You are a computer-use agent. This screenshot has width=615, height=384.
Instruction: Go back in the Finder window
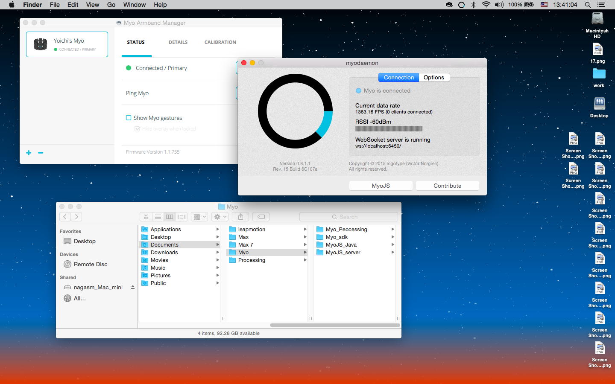[65, 217]
